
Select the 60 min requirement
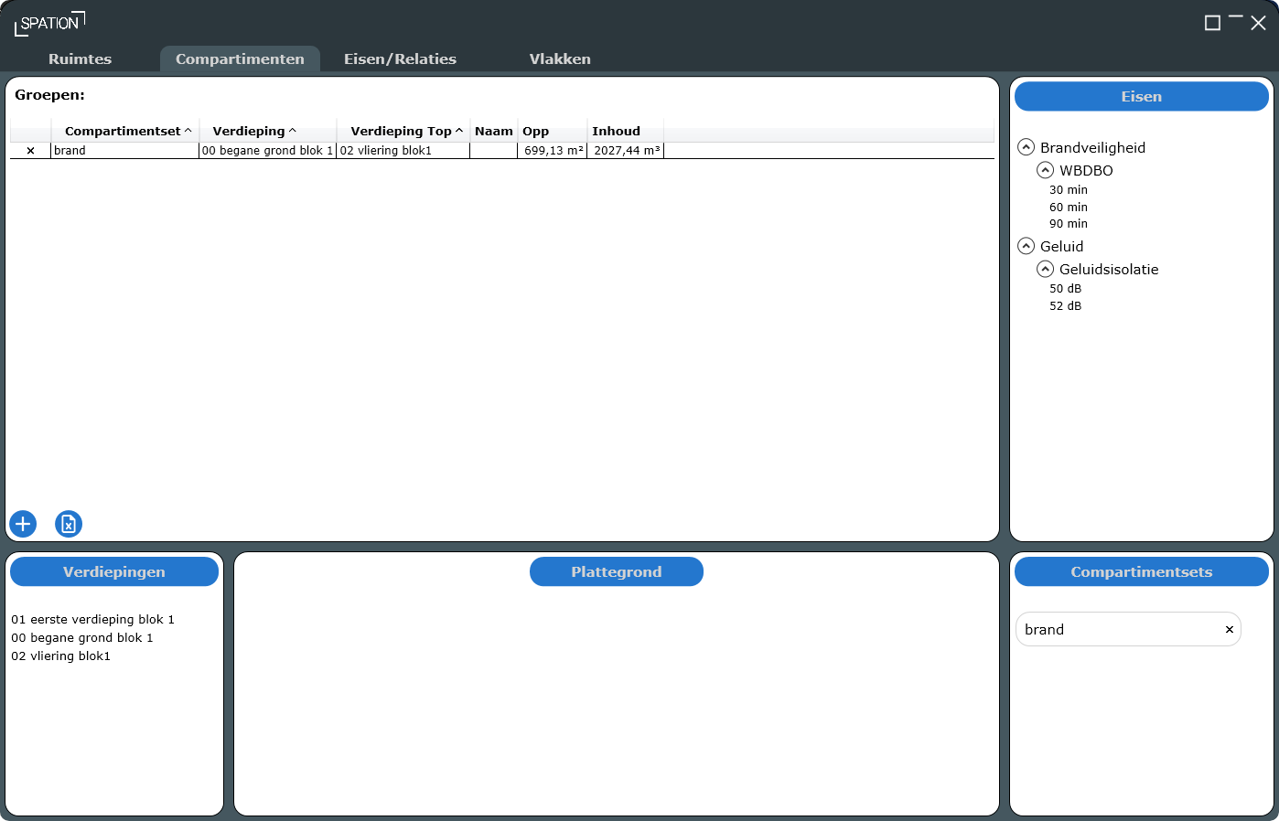(1069, 208)
